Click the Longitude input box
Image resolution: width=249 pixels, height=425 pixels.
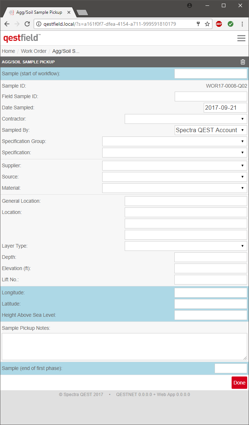[211, 293]
